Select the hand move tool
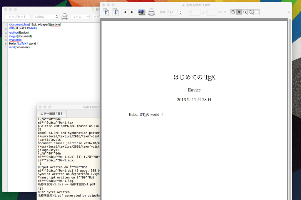 (x=233, y=12)
